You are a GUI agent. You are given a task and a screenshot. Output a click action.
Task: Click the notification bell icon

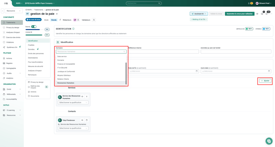tap(249, 3)
